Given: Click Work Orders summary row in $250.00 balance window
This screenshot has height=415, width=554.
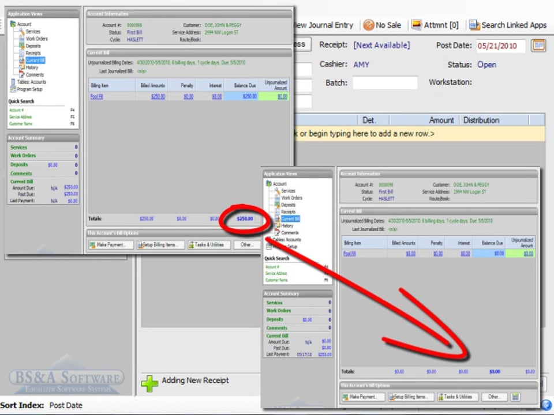Looking at the screenshot, I should (x=43, y=156).
